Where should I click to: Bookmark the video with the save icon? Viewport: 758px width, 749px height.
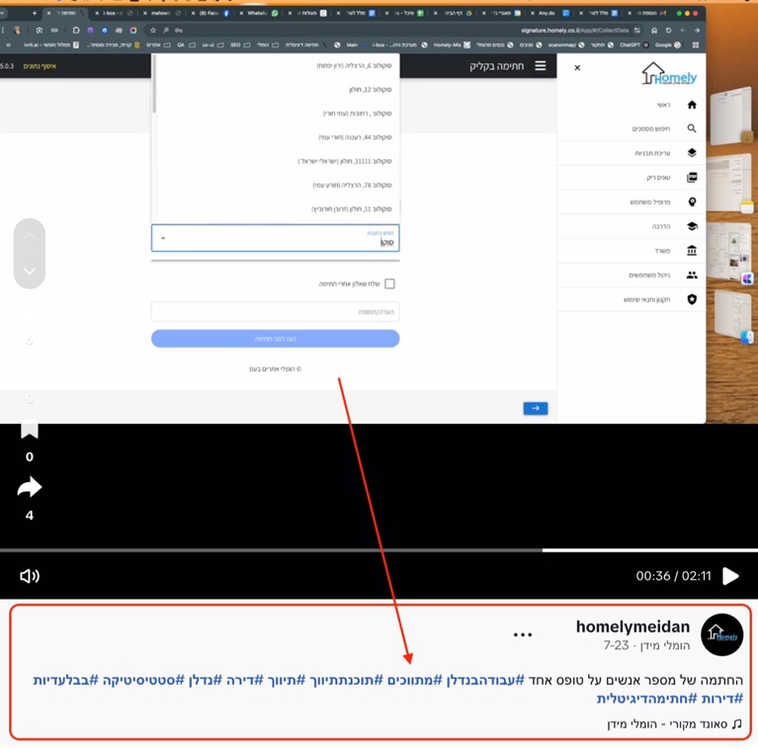pyautogui.click(x=30, y=430)
